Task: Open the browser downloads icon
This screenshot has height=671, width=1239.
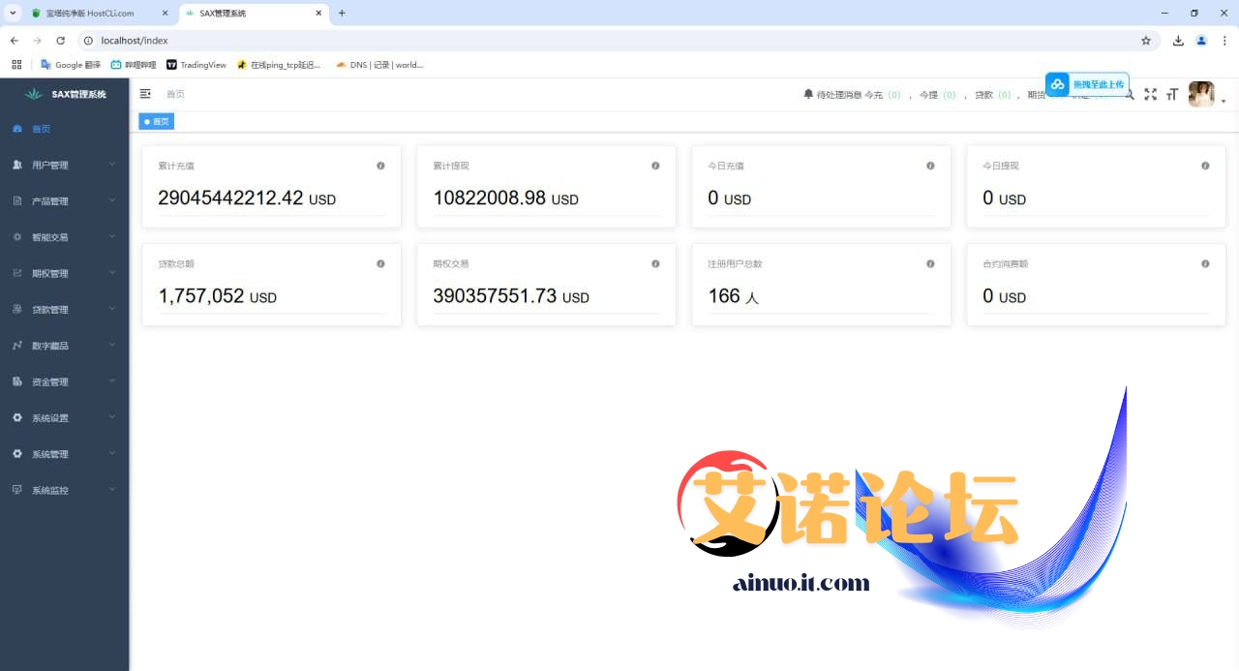Action: [x=1178, y=41]
